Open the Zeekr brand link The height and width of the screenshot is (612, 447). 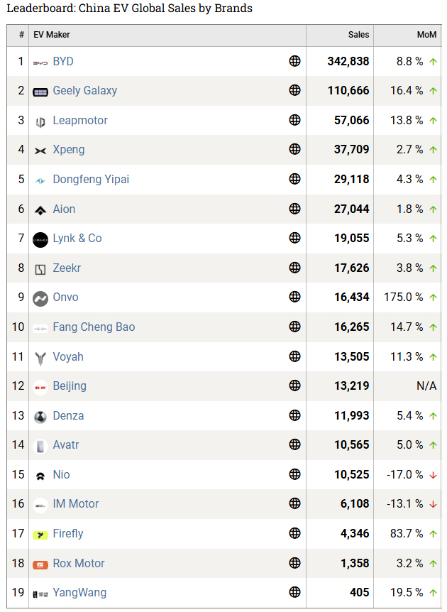tap(69, 268)
